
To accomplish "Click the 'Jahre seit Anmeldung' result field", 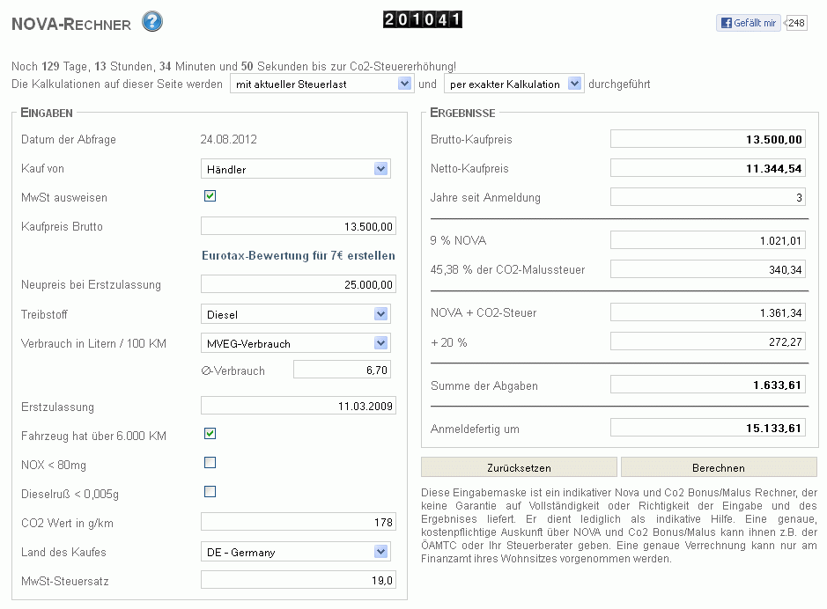I will 708,197.
